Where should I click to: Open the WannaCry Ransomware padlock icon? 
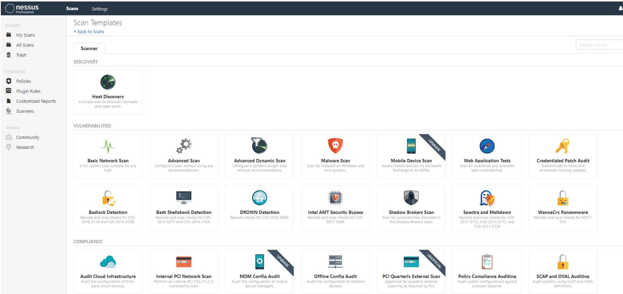tap(562, 198)
